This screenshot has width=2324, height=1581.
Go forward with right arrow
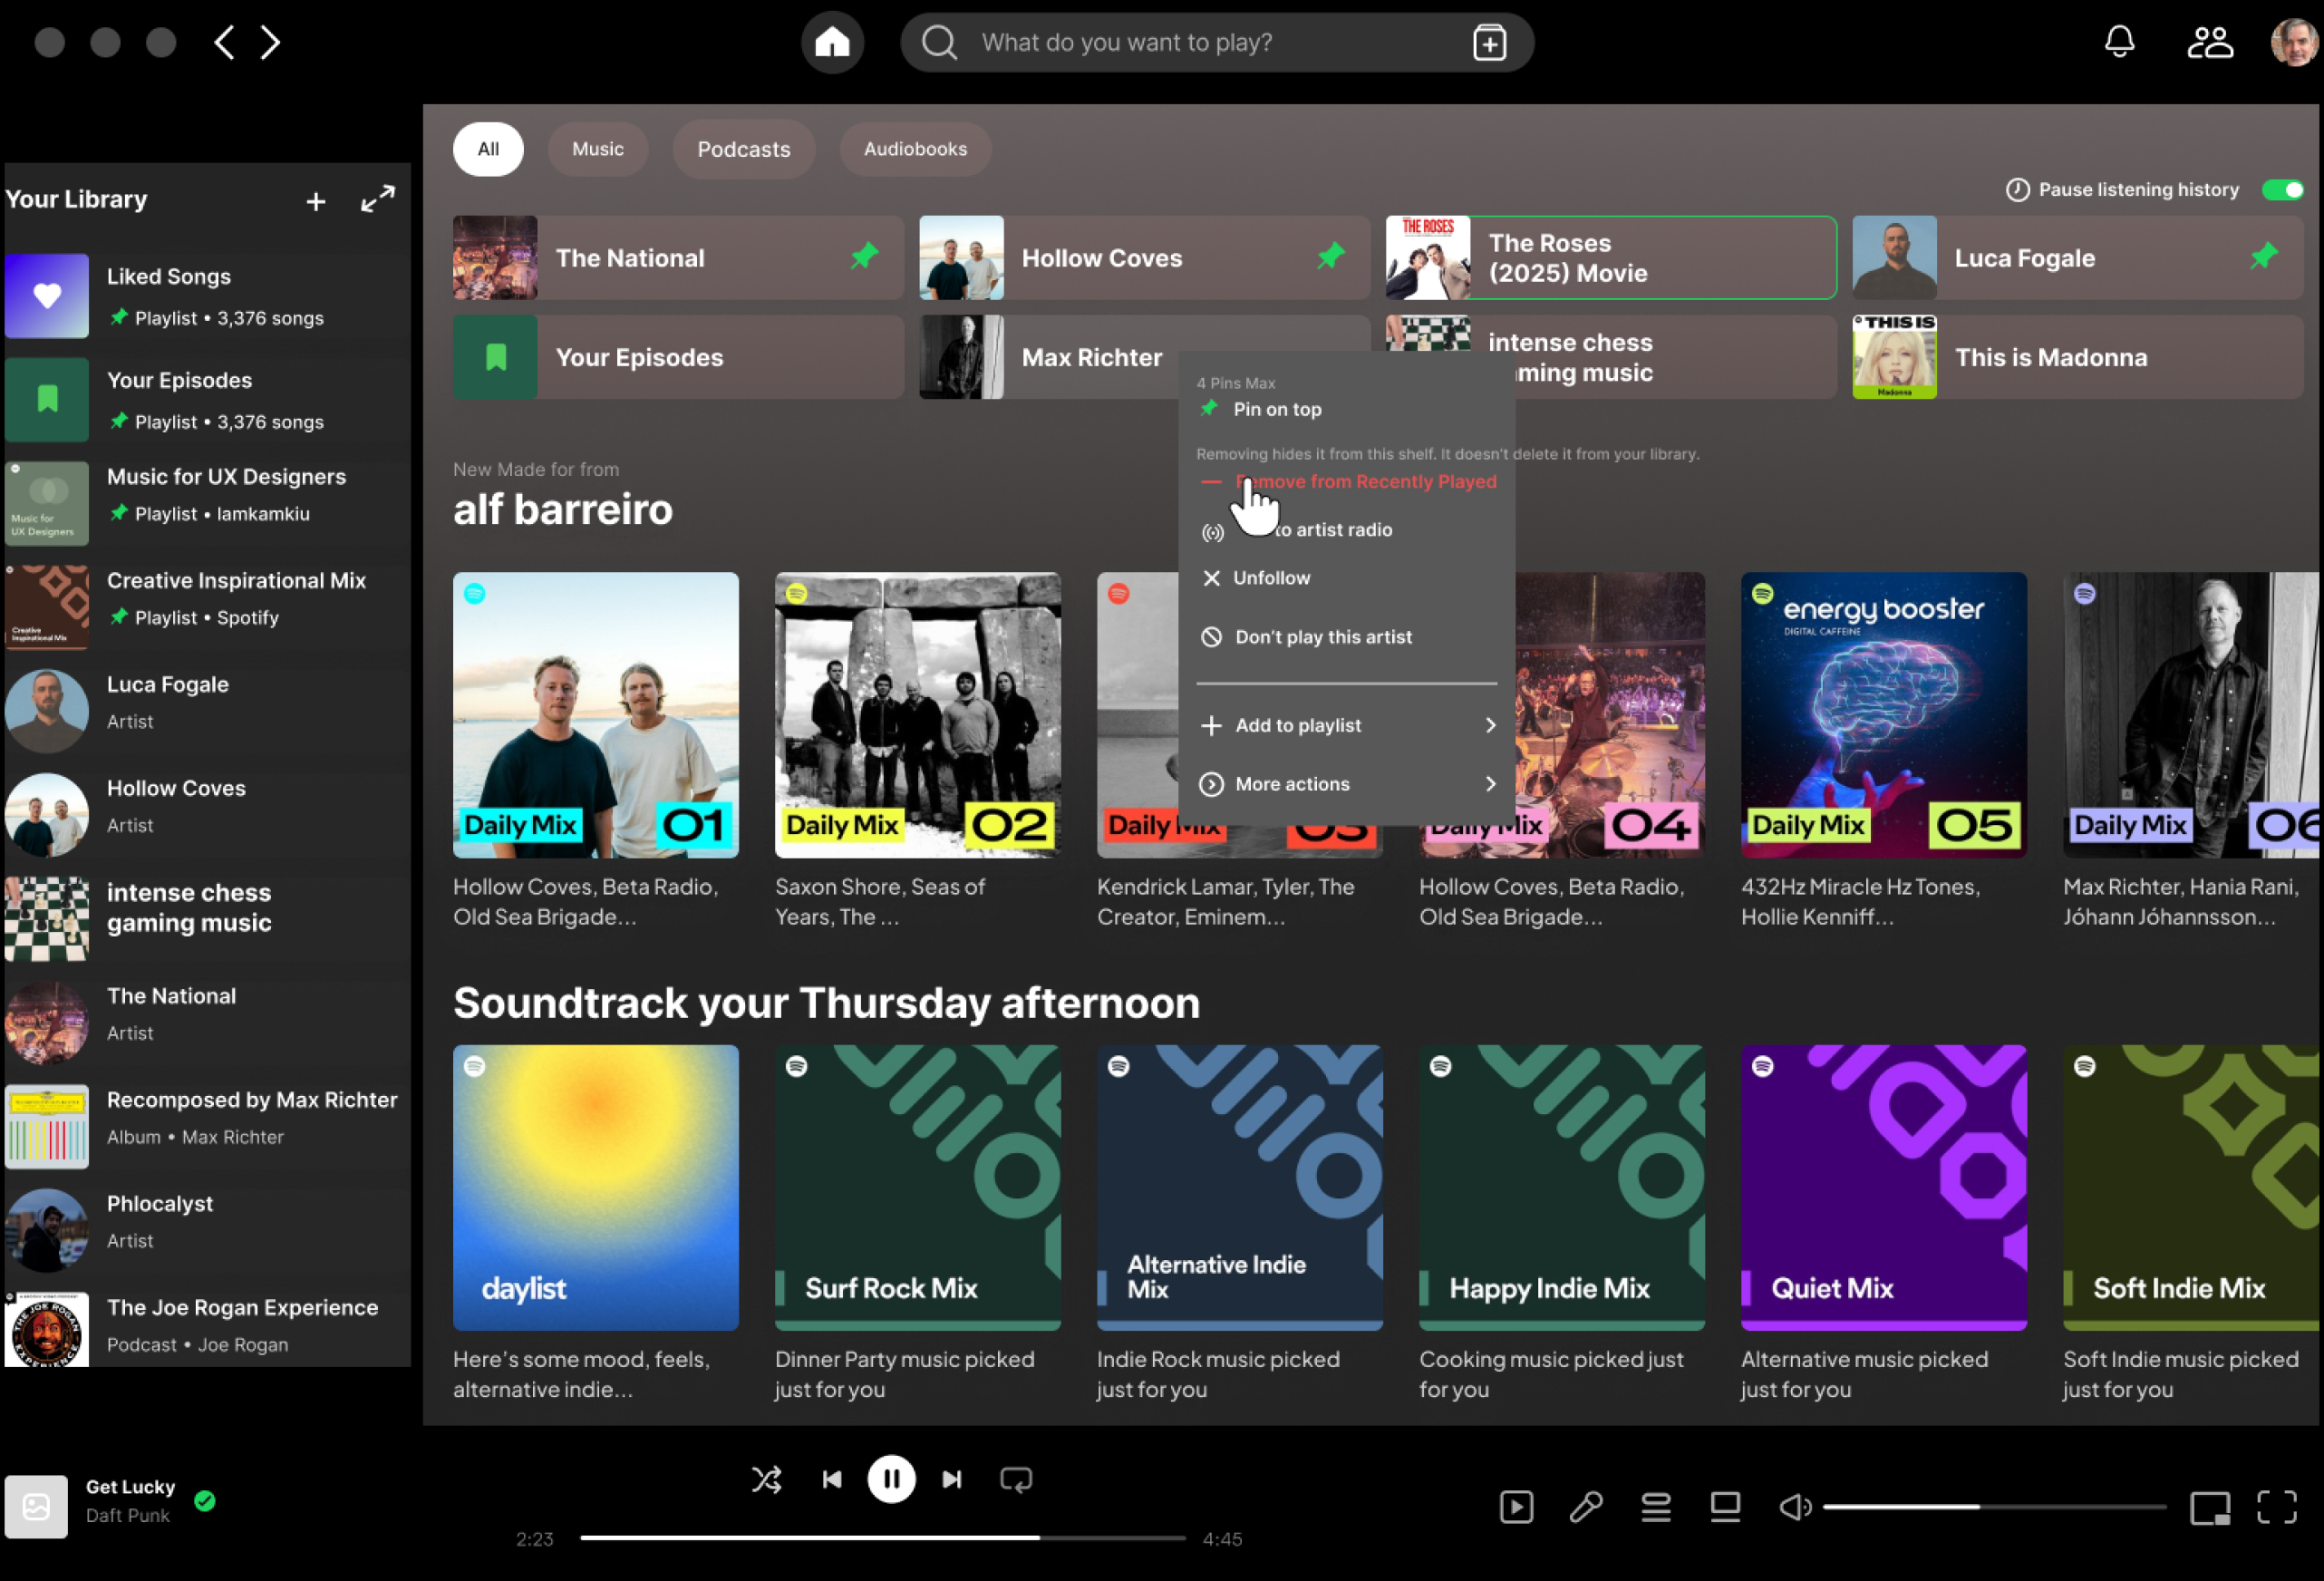(x=270, y=42)
